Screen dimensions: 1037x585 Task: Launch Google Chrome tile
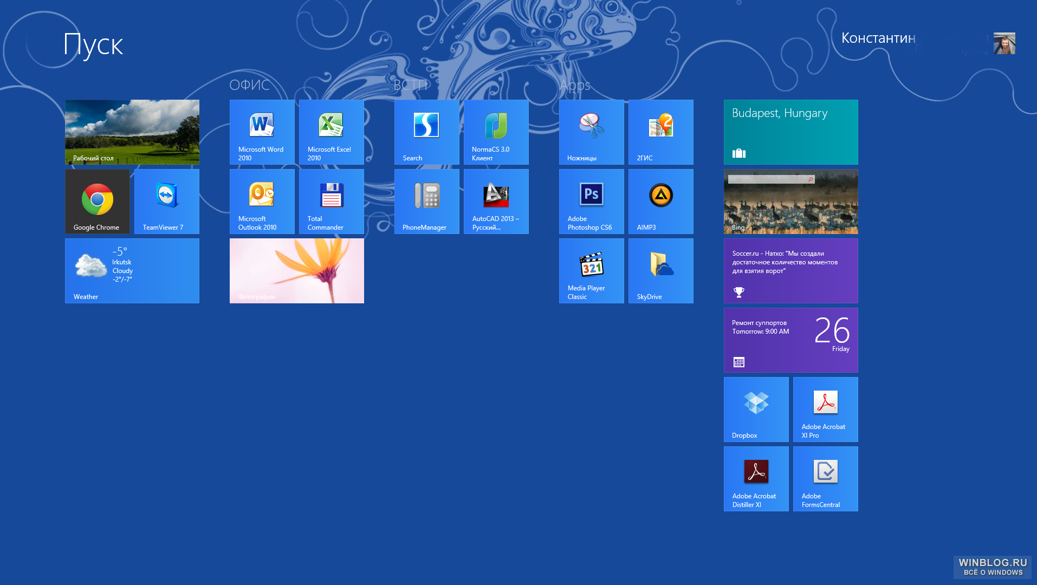pyautogui.click(x=98, y=201)
